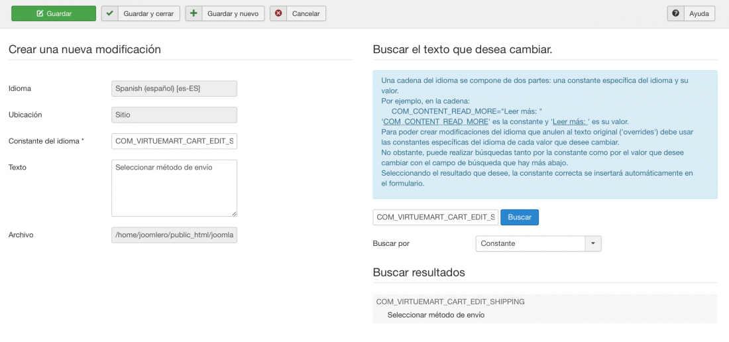
Task: Focus the search input with COM_VIRTUEMART_CART_EDIT_S
Action: 435,217
